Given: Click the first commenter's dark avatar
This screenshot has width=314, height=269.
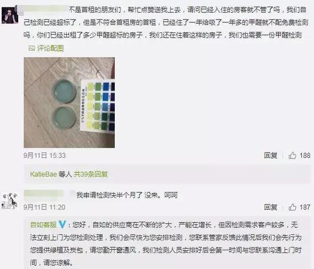Looking at the screenshot, I should click(10, 15).
